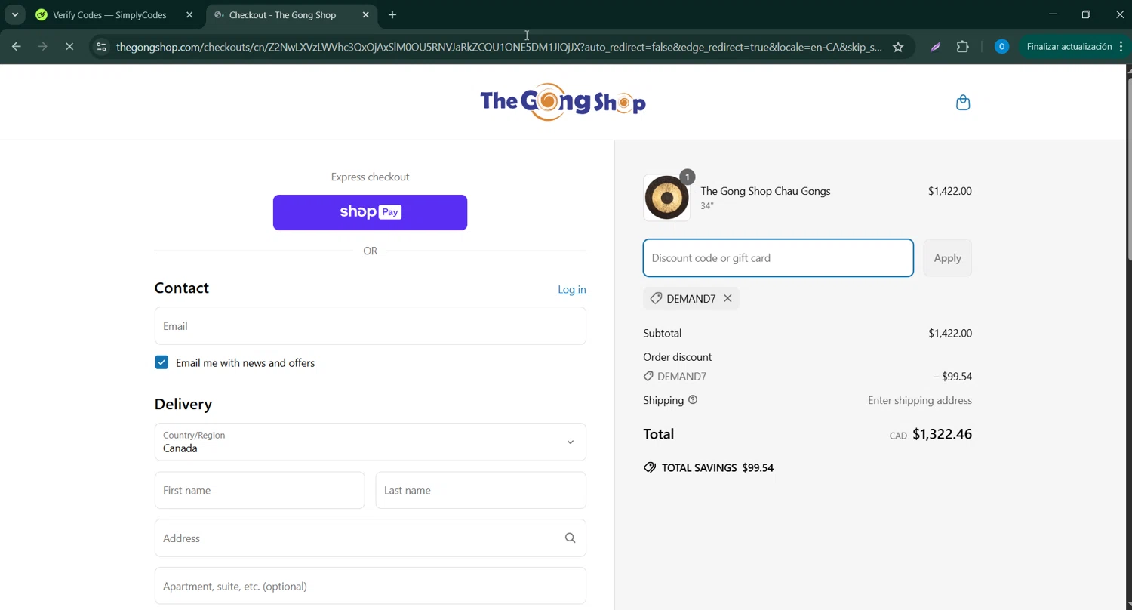View site information icon in address bar

[x=101, y=47]
